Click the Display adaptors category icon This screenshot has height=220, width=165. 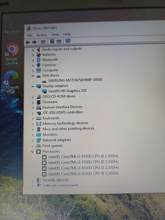point(39,86)
